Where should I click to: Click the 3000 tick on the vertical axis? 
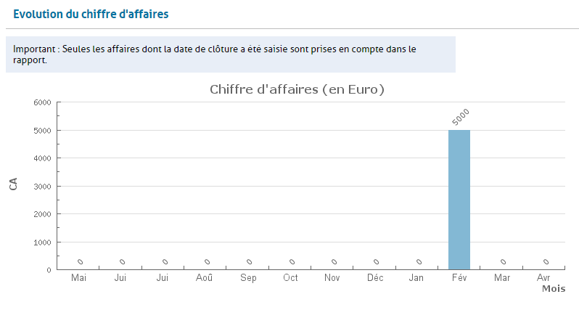point(42,186)
